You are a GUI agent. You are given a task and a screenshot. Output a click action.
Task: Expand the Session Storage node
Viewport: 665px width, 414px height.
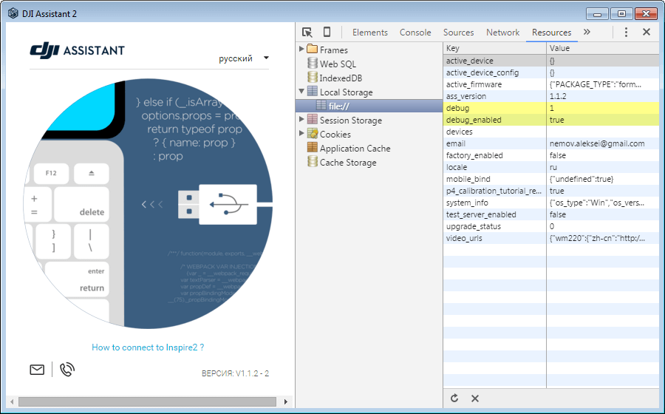[x=301, y=120]
